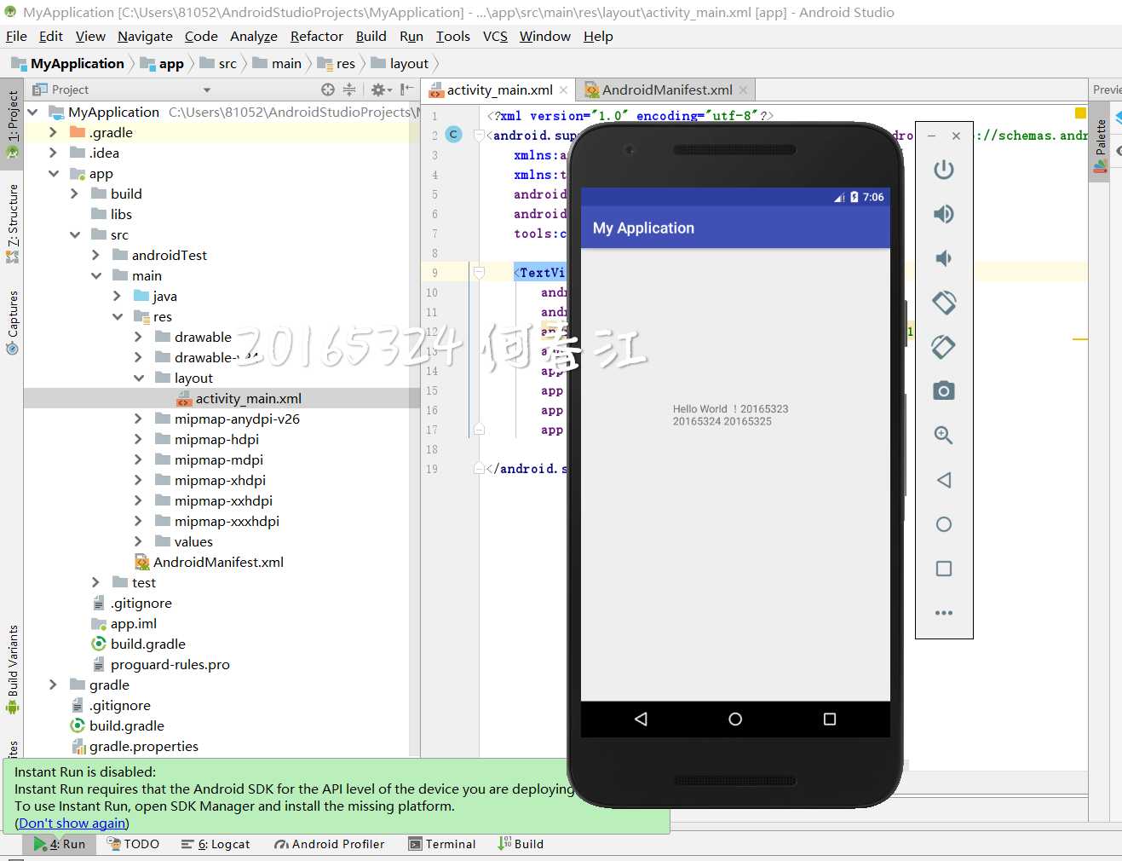This screenshot has width=1122, height=861.
Task: Collapse the res folder
Action: 118,317
